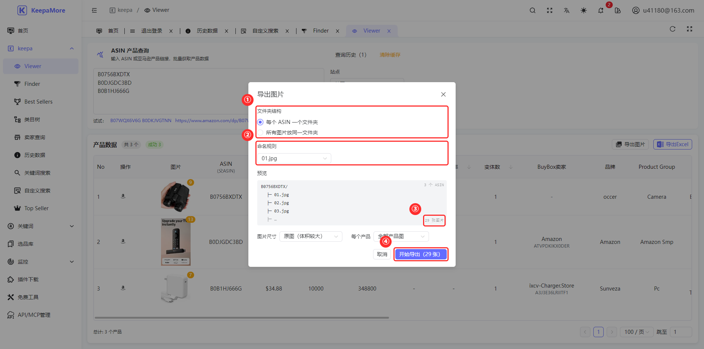Click 开始导出 (29 张) button
Image resolution: width=704 pixels, height=349 pixels.
420,254
